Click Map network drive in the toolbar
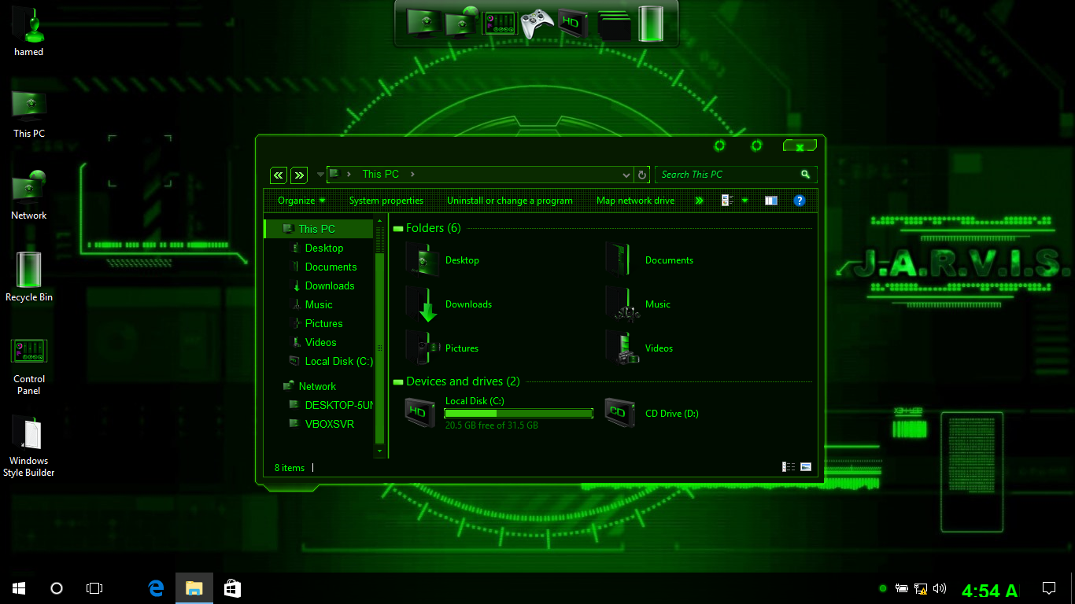Screen dimensions: 1075x604 pos(635,201)
